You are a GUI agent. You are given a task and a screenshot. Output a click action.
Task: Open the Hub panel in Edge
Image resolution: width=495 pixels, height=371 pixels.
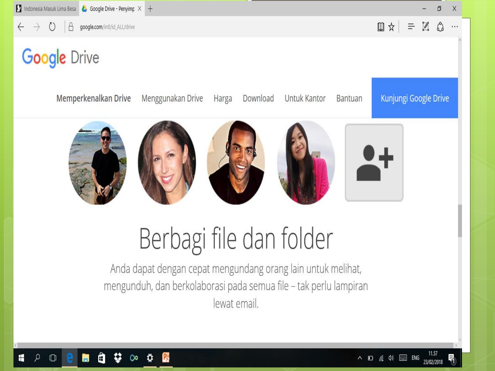click(411, 27)
